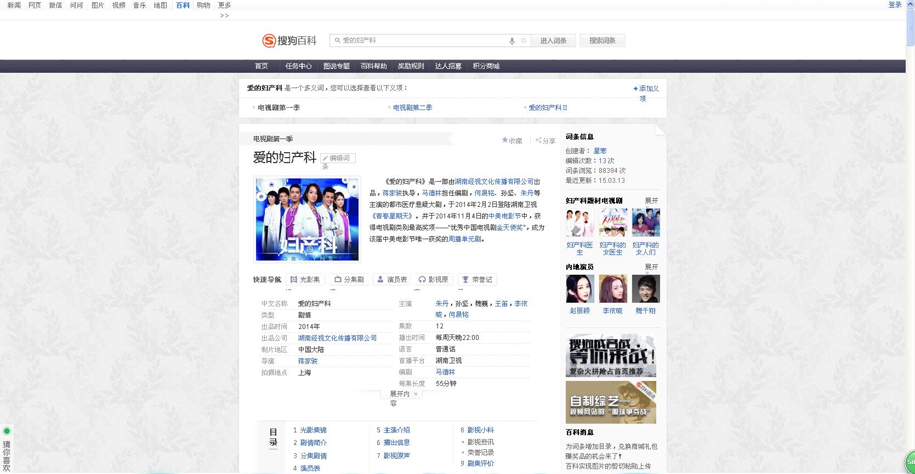Image resolution: width=915 pixels, height=474 pixels.
Task: Open the 妇产科的女人们 thumbnail
Action: tap(646, 223)
